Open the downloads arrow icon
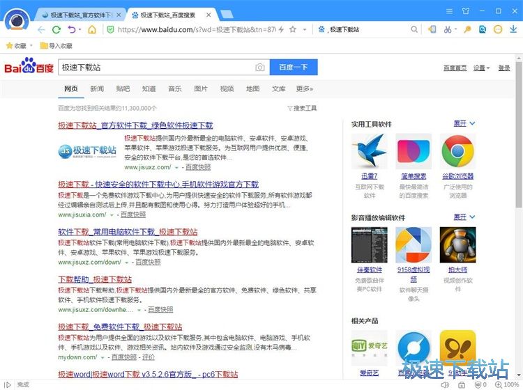The width and height of the screenshot is (523, 390). [513, 29]
